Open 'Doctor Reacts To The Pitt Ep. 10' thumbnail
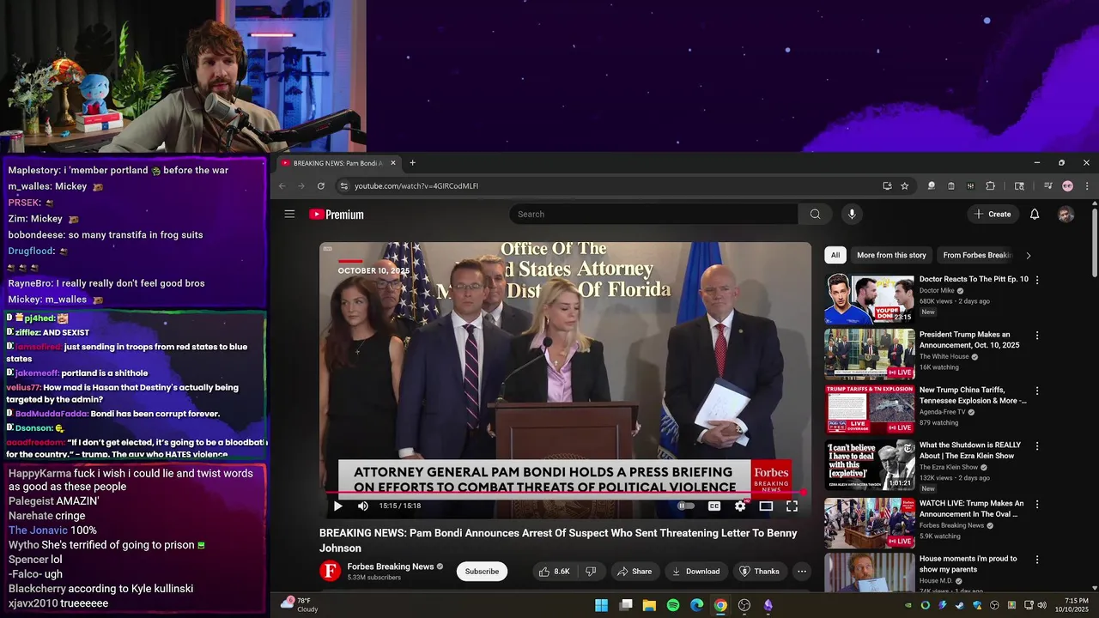The image size is (1099, 618). (870, 299)
